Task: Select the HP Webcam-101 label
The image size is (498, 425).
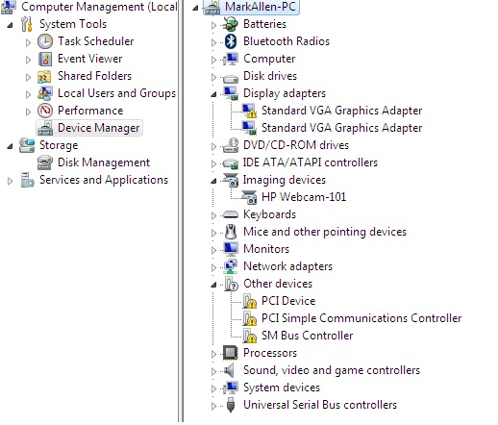Action: 304,197
